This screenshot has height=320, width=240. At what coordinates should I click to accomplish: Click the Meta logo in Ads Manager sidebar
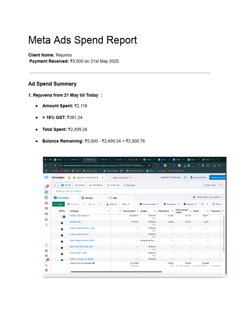tap(46, 177)
